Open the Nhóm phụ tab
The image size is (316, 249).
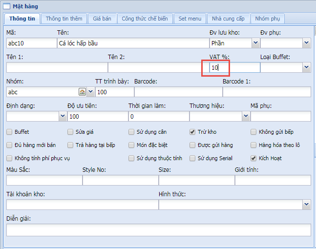(x=268, y=19)
